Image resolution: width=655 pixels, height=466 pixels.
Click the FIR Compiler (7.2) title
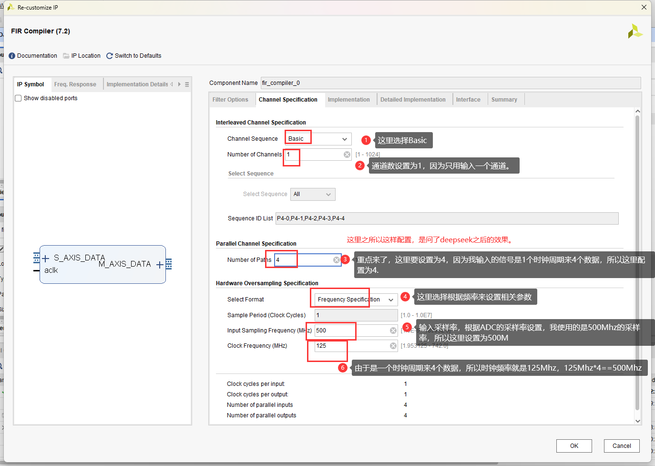pyautogui.click(x=41, y=31)
